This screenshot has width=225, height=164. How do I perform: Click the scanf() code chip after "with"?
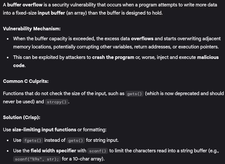(x=98, y=151)
